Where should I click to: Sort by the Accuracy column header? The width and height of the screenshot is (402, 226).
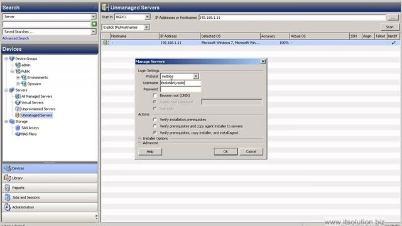tap(275, 36)
